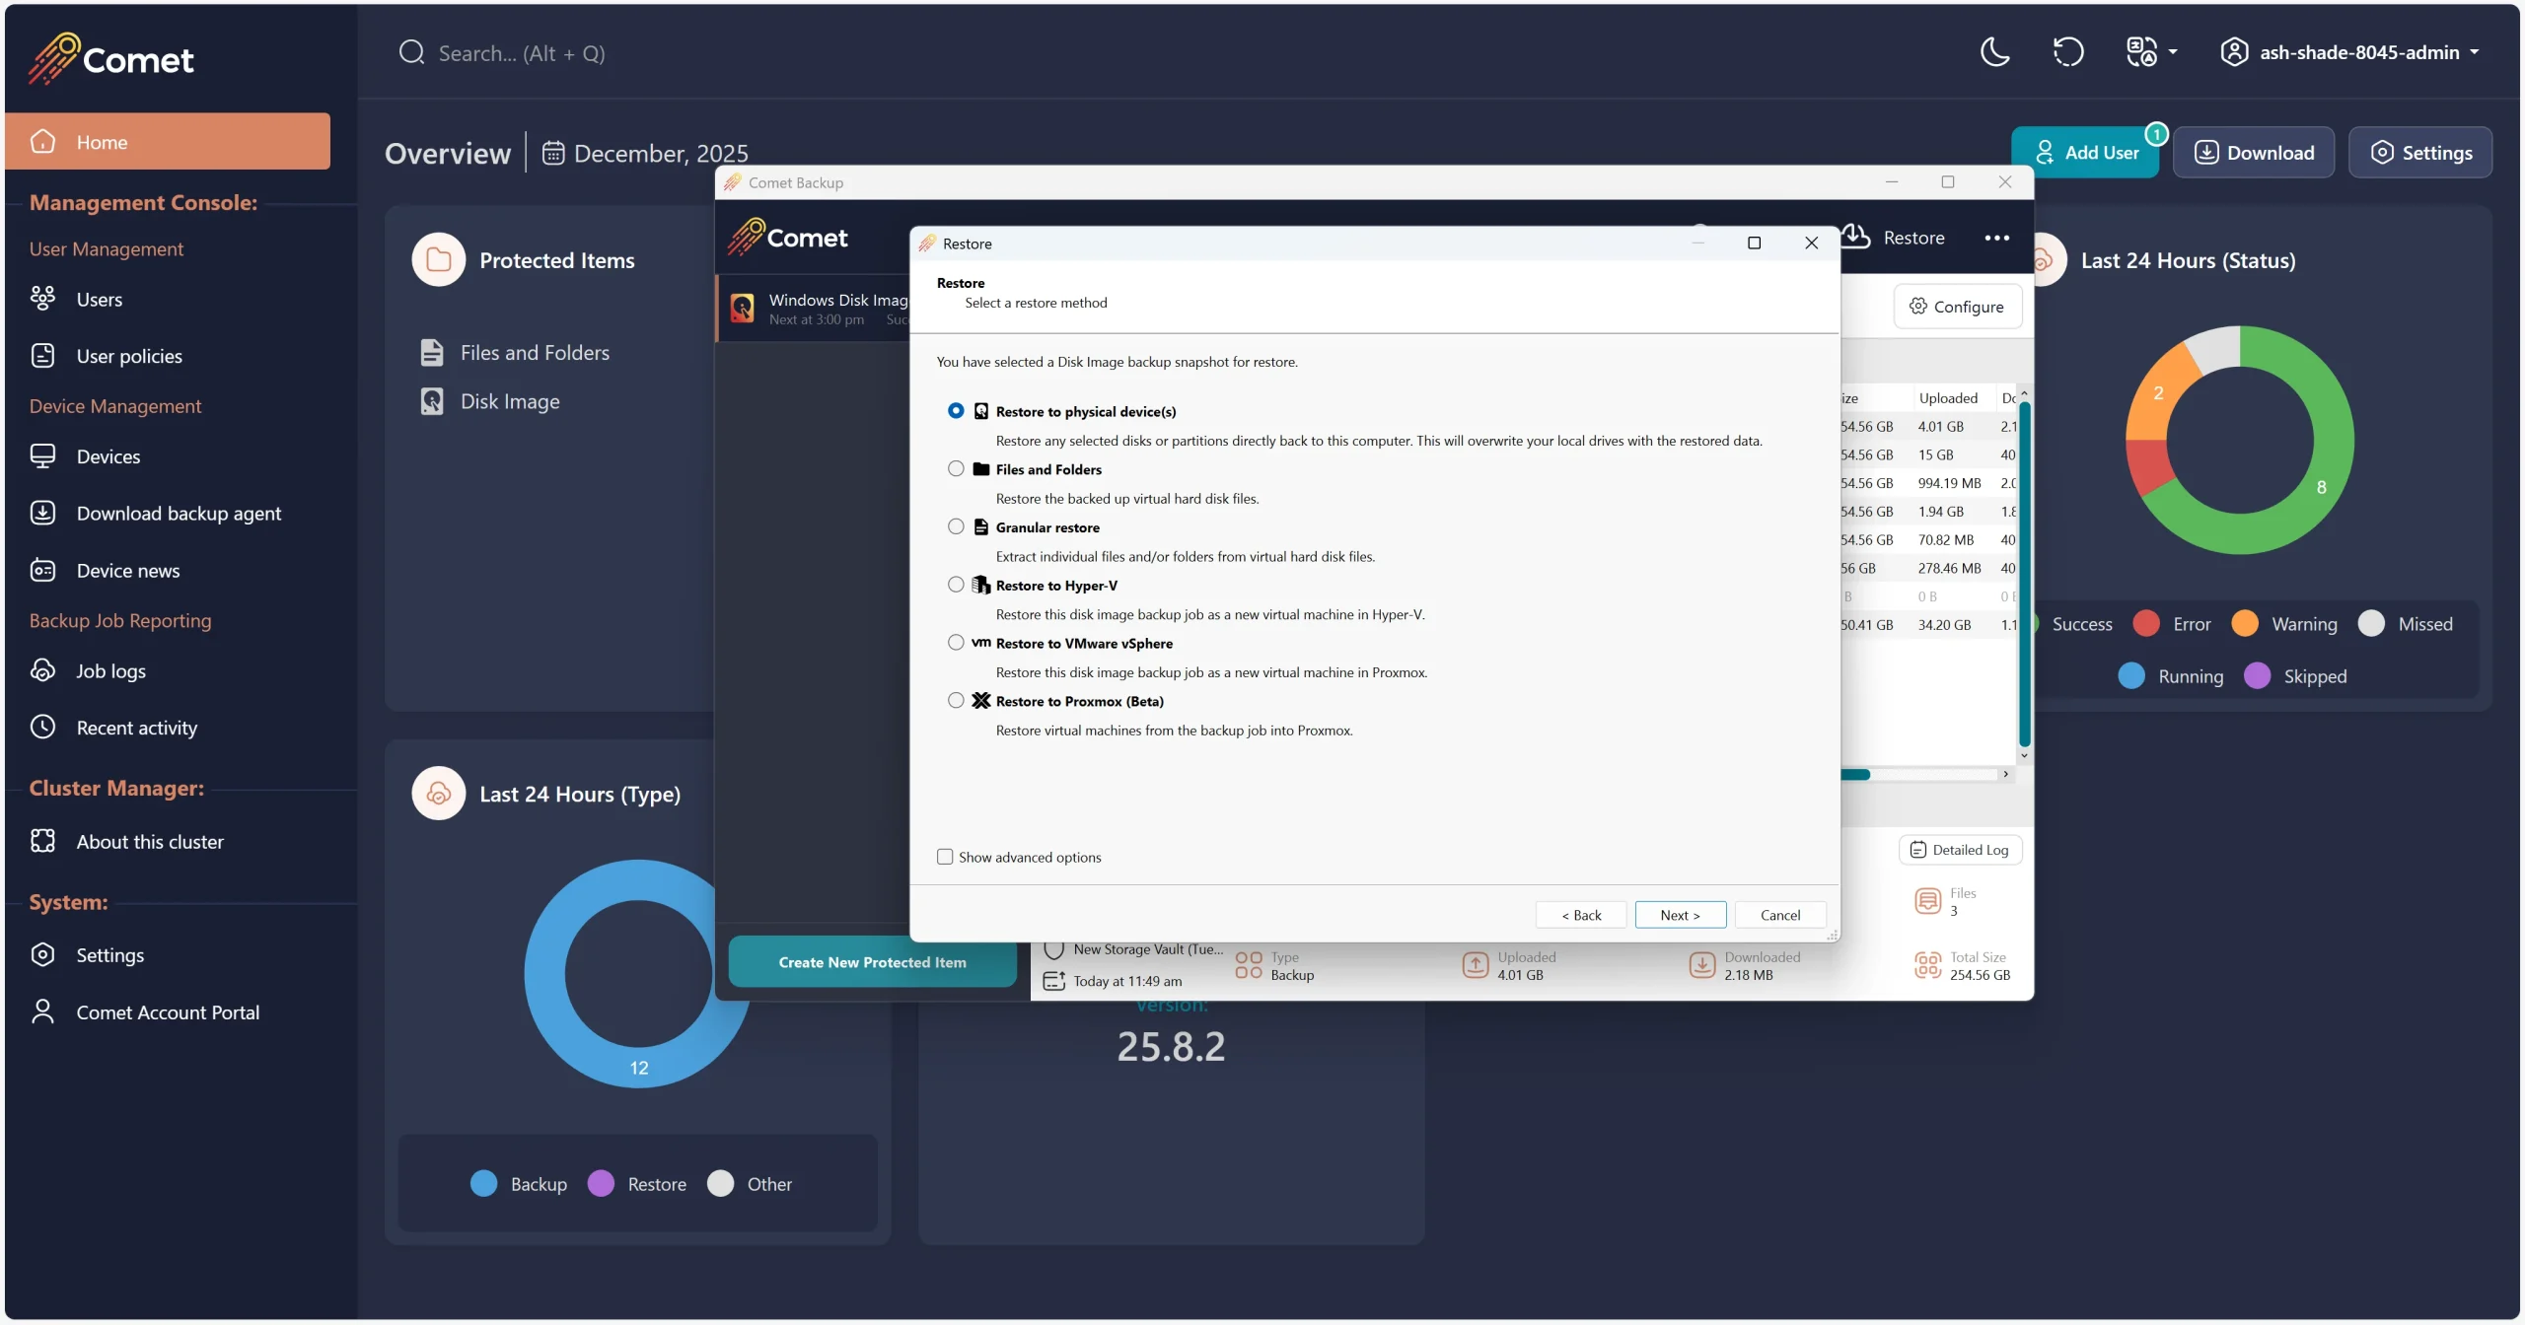Viewport: 2525px width, 1325px height.
Task: Click the blue Running legend swatch
Action: [x=2131, y=675]
